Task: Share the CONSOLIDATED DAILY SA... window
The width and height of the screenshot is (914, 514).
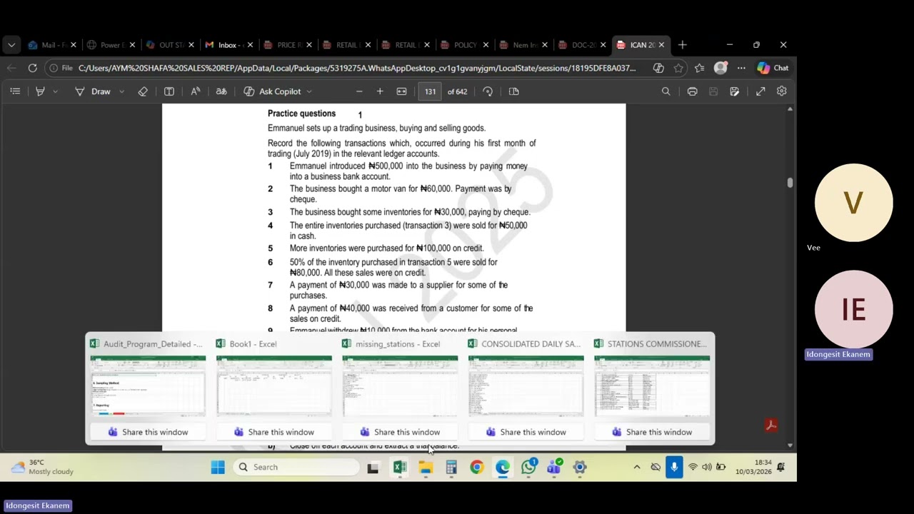Action: pos(526,432)
